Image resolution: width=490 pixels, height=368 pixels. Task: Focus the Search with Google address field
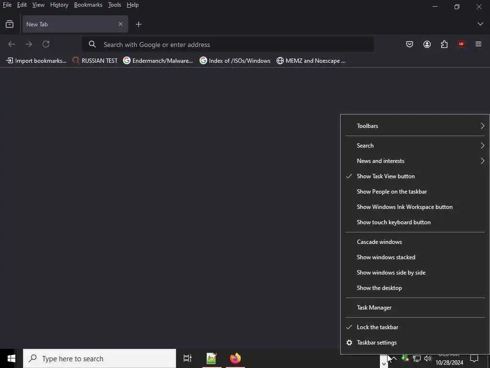tap(228, 45)
